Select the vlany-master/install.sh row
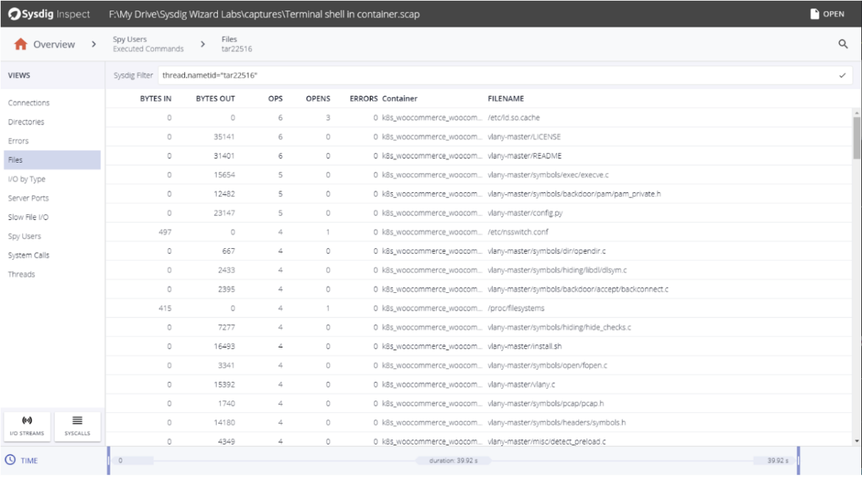The image size is (862, 477). [478, 346]
